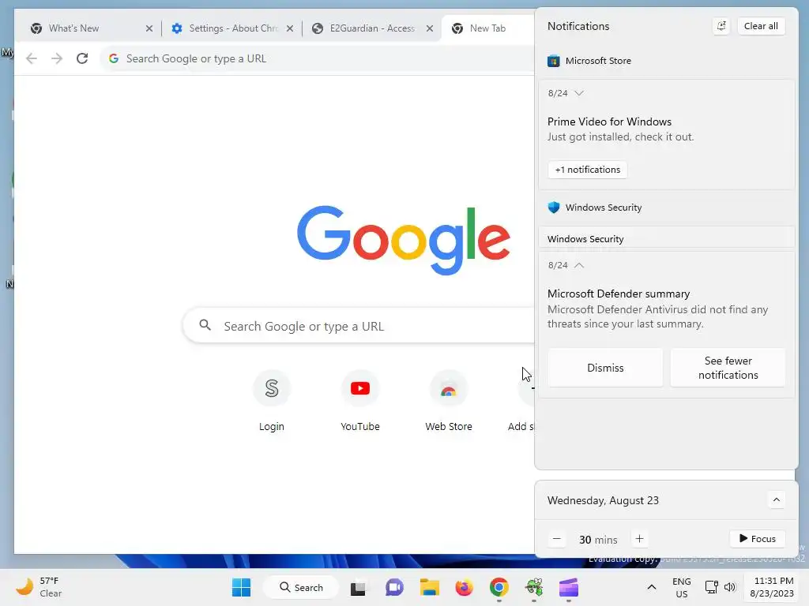Dismiss the Defender summary notification
This screenshot has width=809, height=606.
tap(605, 368)
